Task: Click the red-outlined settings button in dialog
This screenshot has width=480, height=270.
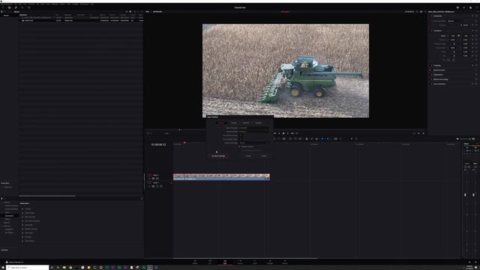Action: click(218, 156)
